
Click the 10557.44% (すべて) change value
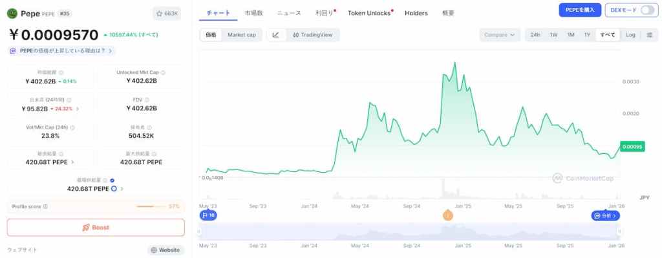[131, 35]
